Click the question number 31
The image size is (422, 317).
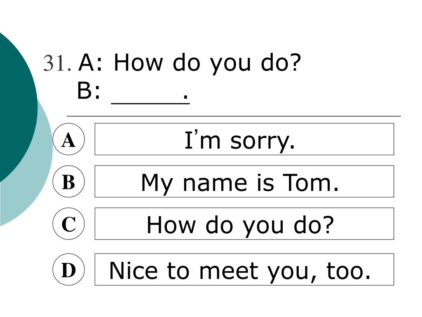pyautogui.click(x=57, y=63)
